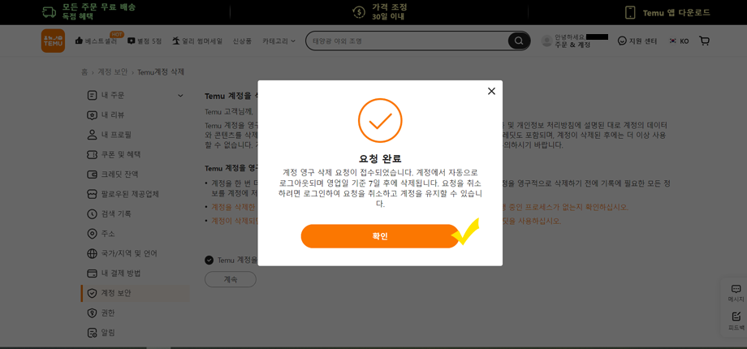Click 가격 조정 30일 이내 banner
Viewport: 747px width, 349px height.
click(380, 12)
